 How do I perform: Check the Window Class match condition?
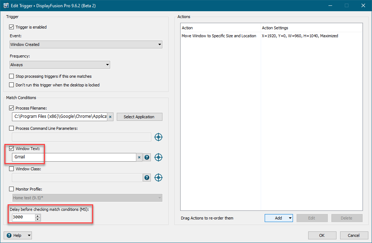tap(12, 169)
